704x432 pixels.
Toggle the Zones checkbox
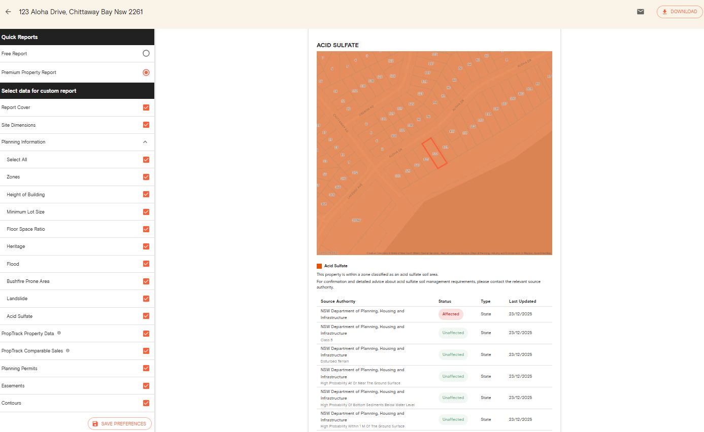[x=146, y=177]
